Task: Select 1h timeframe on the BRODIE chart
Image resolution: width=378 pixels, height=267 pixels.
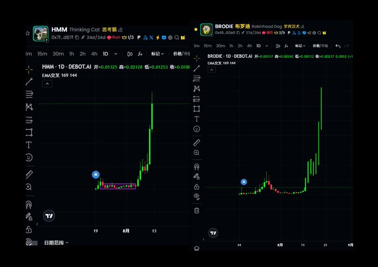Action: pyautogui.click(x=231, y=46)
